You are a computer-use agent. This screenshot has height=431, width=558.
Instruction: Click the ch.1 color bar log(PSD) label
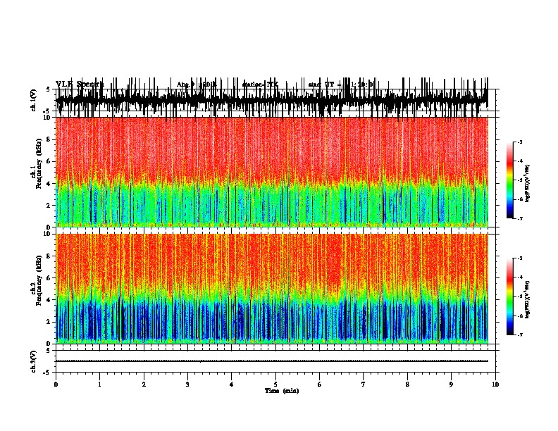(x=527, y=183)
